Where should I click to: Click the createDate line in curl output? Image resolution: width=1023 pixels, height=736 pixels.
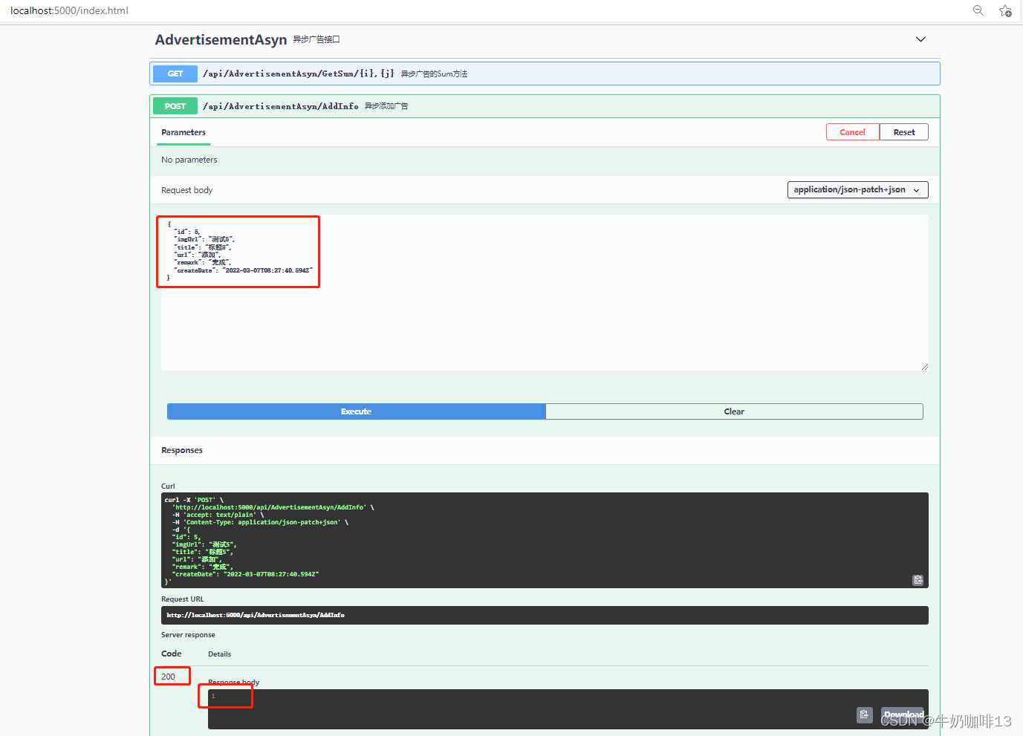[x=245, y=574]
